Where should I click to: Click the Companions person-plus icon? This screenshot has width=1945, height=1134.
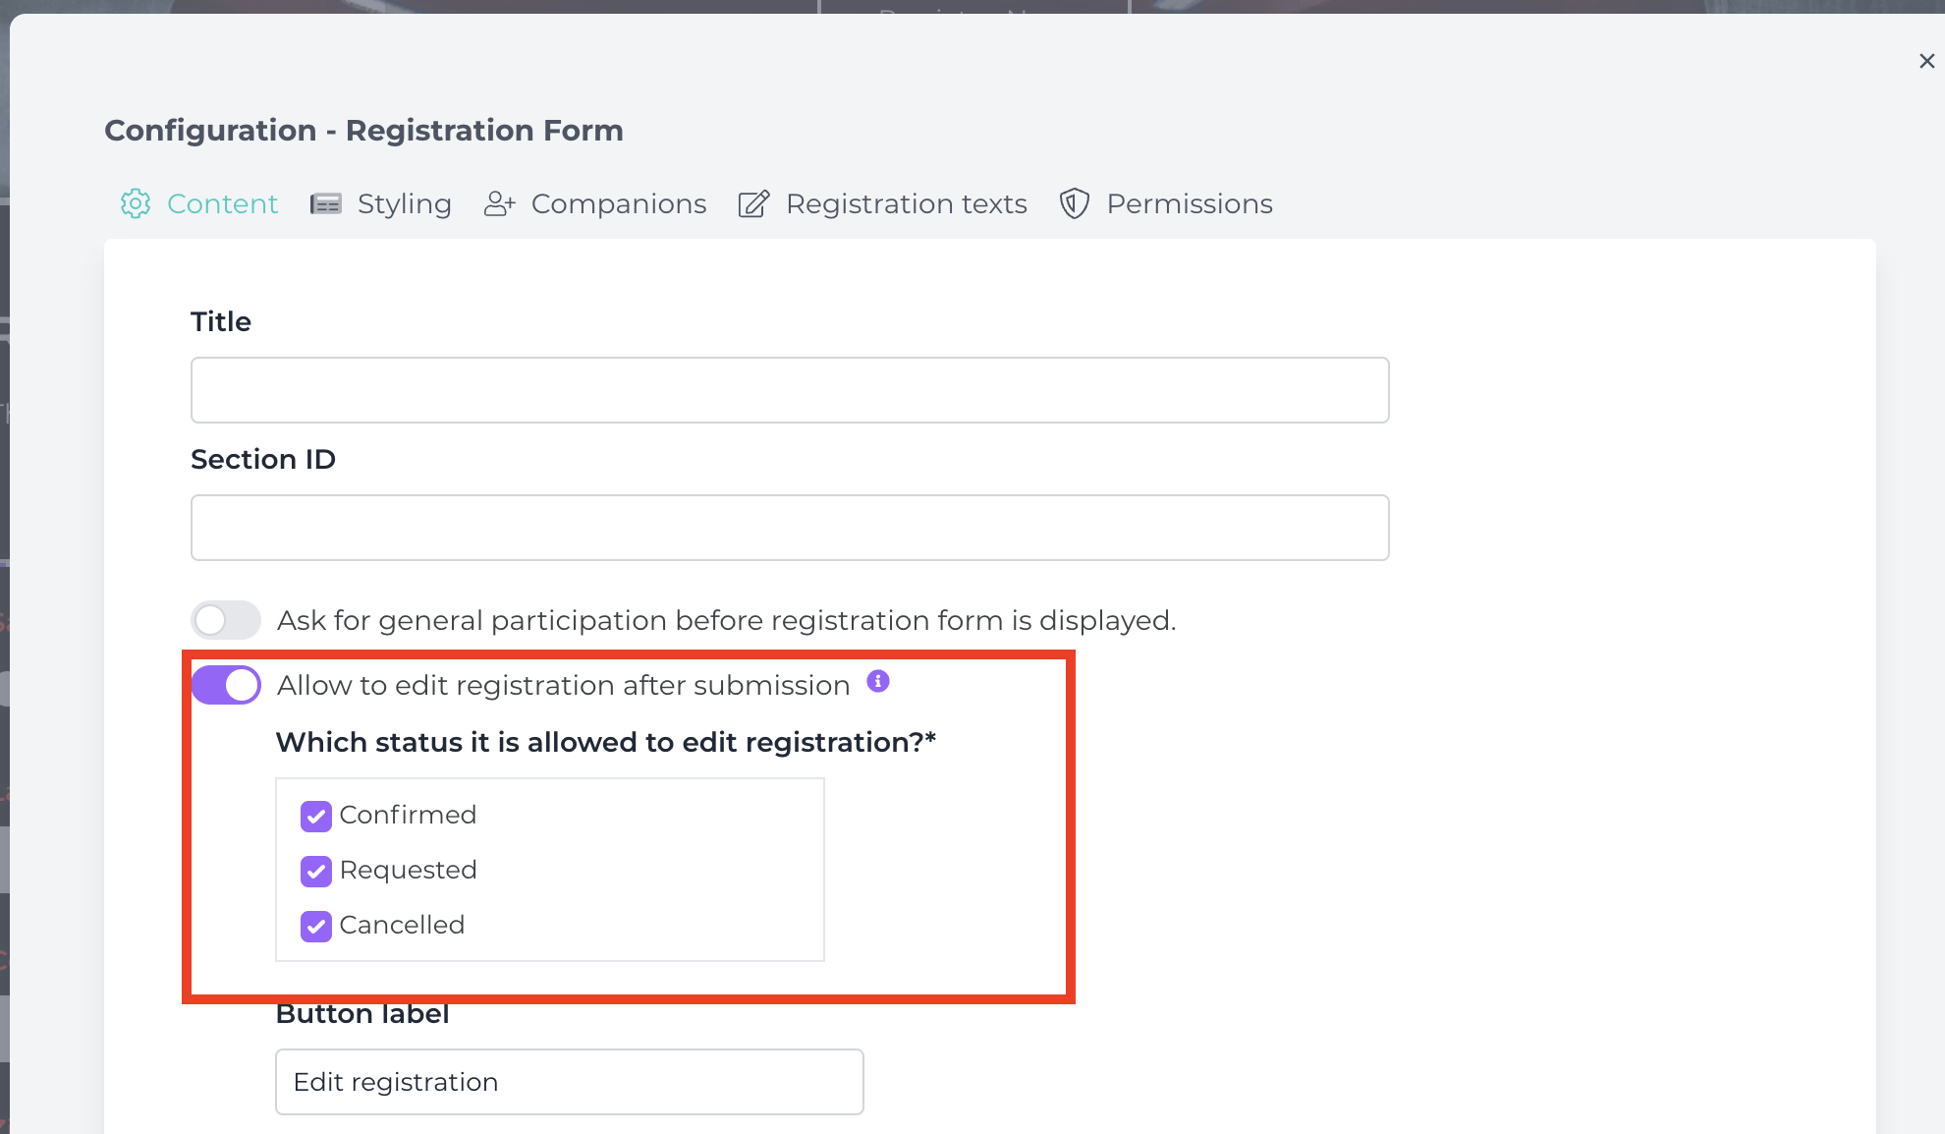coord(500,203)
